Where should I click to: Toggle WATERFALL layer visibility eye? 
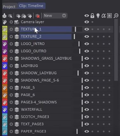(87, 109)
